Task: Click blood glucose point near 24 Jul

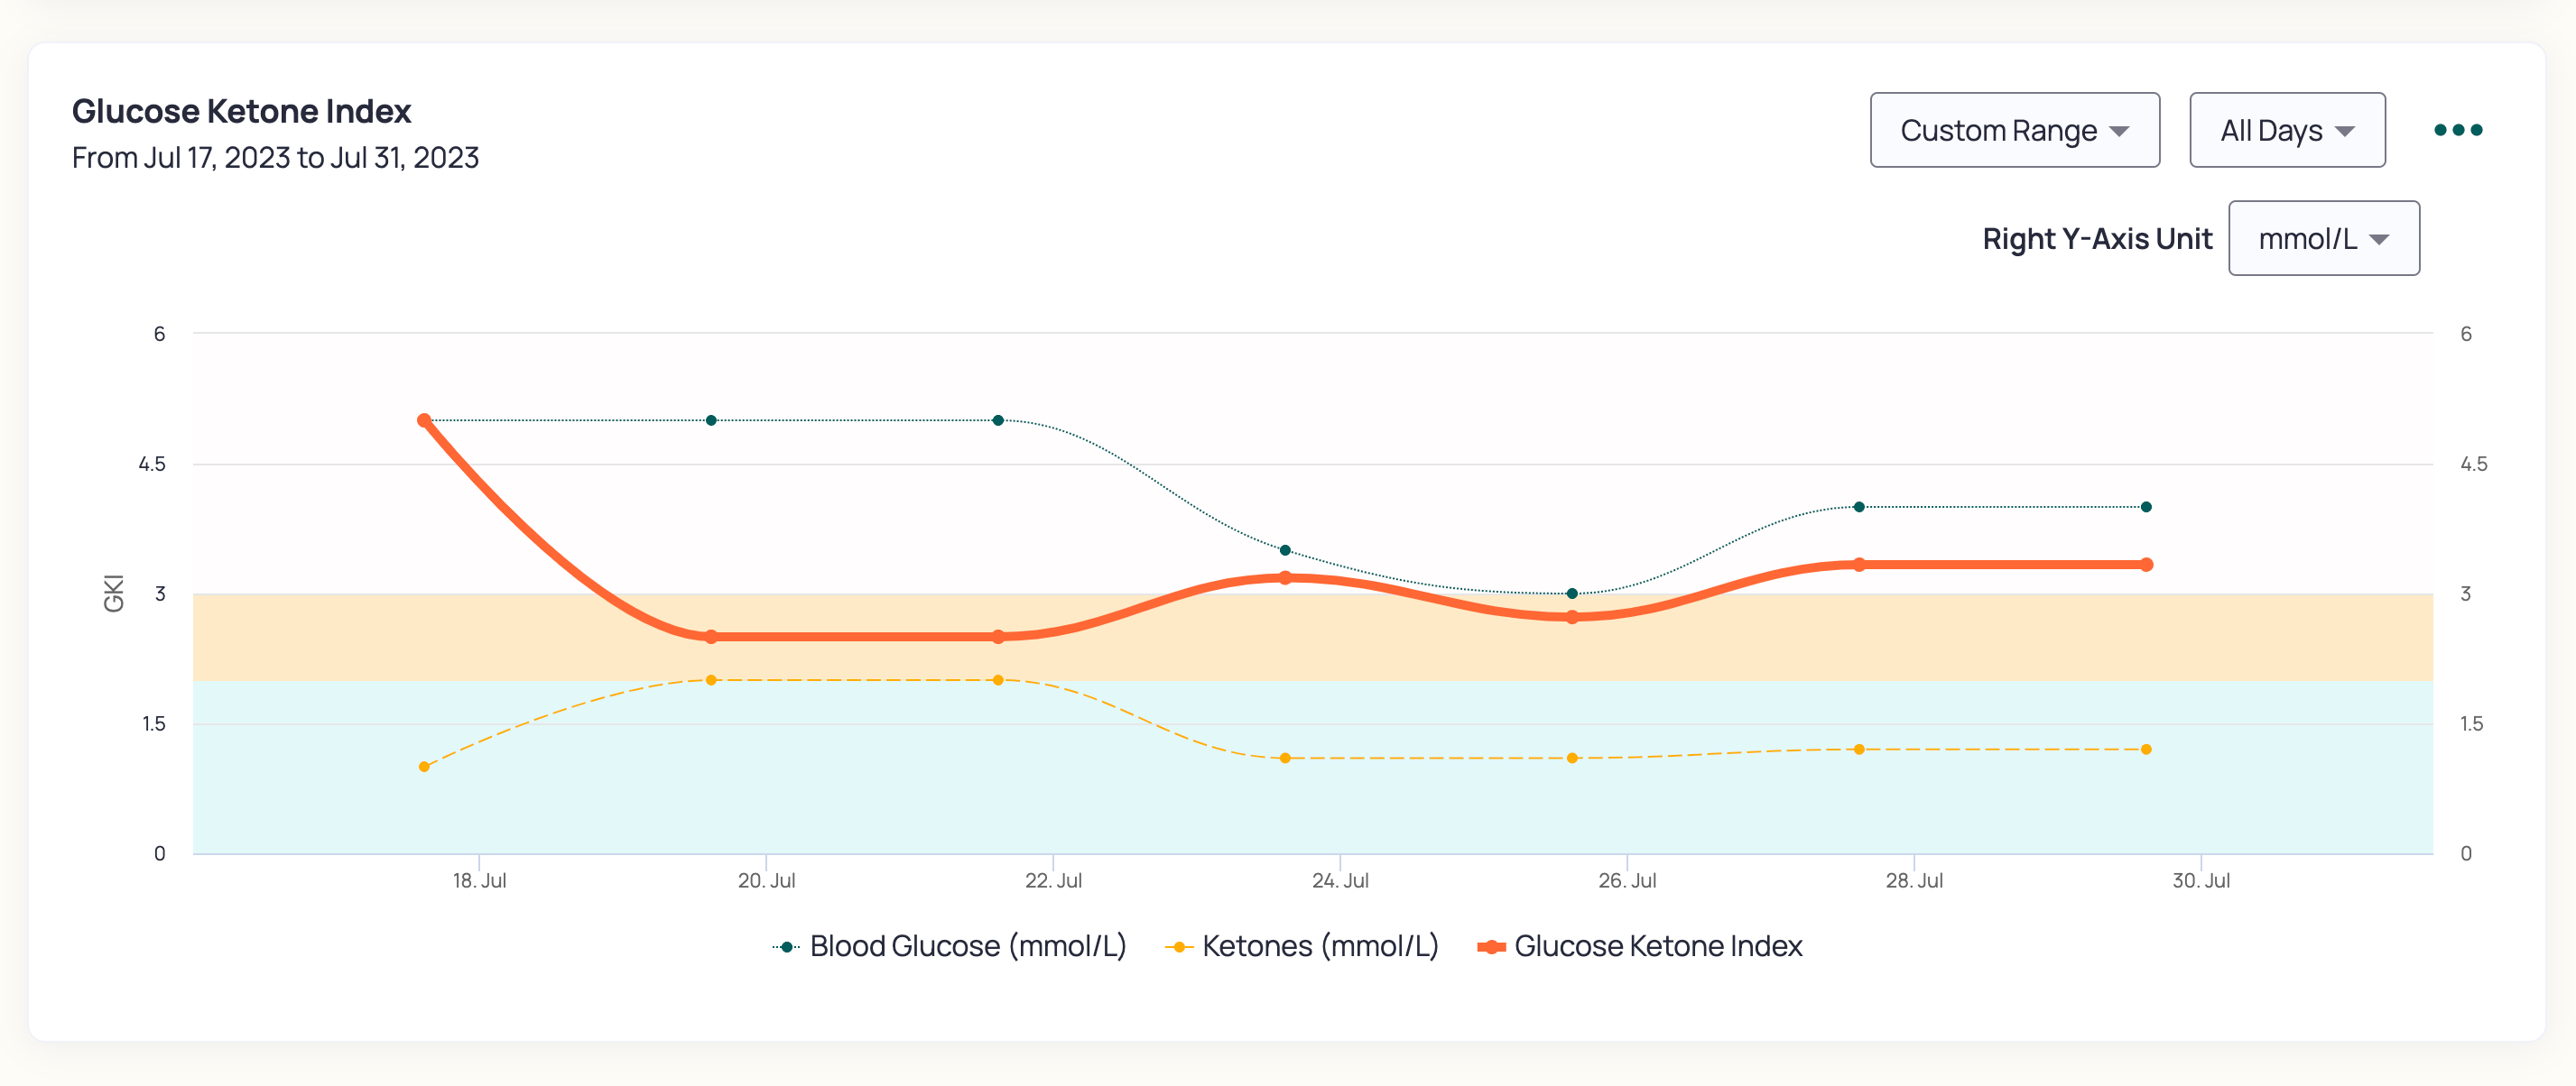Action: click(1285, 550)
